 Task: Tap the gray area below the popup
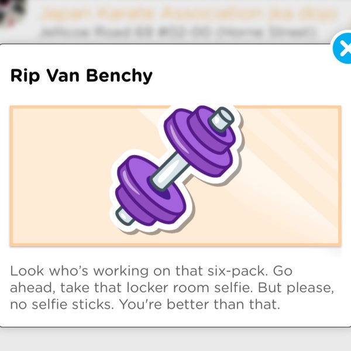pos(175,339)
